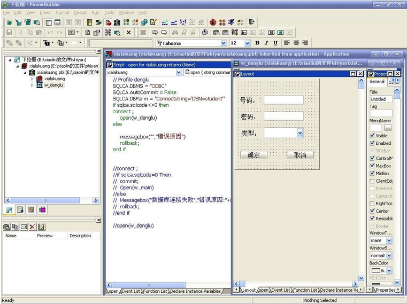The width and height of the screenshot is (407, 304).
Task: Click the 取消 button in the layout
Action: point(300,155)
